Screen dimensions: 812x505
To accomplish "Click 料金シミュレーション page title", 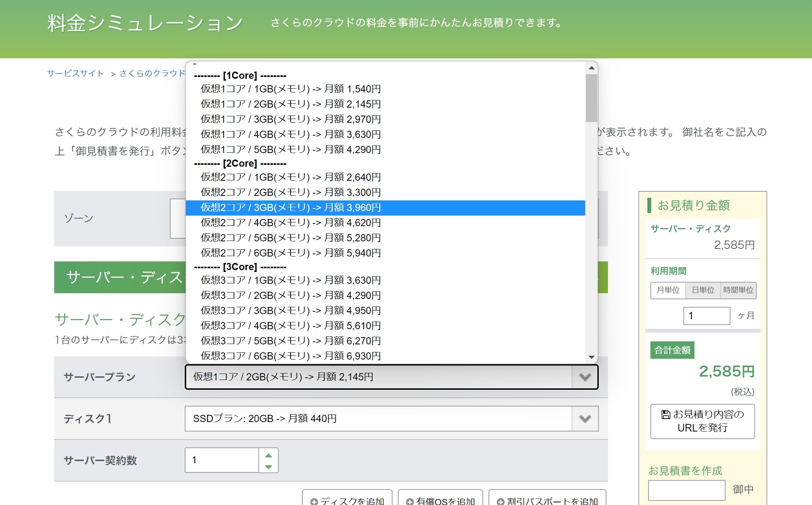I will pos(145,23).
